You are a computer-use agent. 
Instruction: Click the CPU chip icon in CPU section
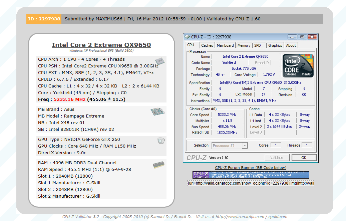(x=160, y=61)
